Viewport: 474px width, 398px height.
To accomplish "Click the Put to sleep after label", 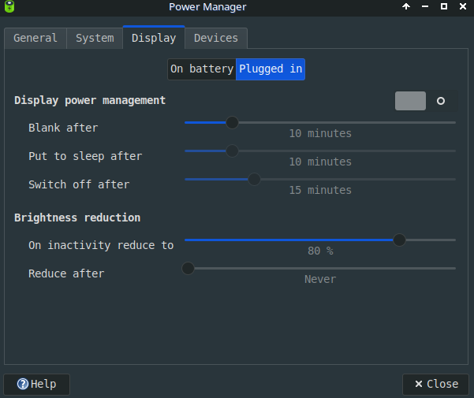I will [x=85, y=156].
